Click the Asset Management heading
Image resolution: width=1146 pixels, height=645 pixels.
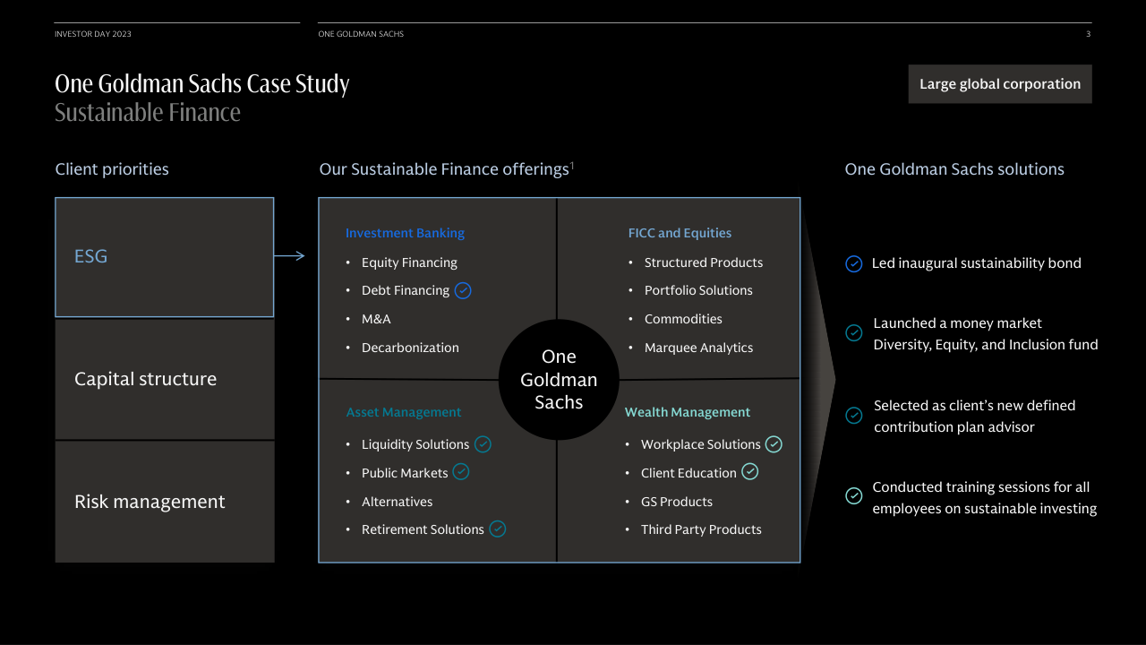coord(404,412)
